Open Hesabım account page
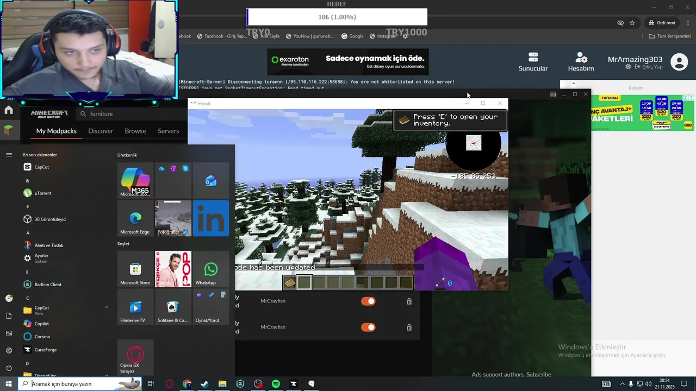 click(x=581, y=62)
